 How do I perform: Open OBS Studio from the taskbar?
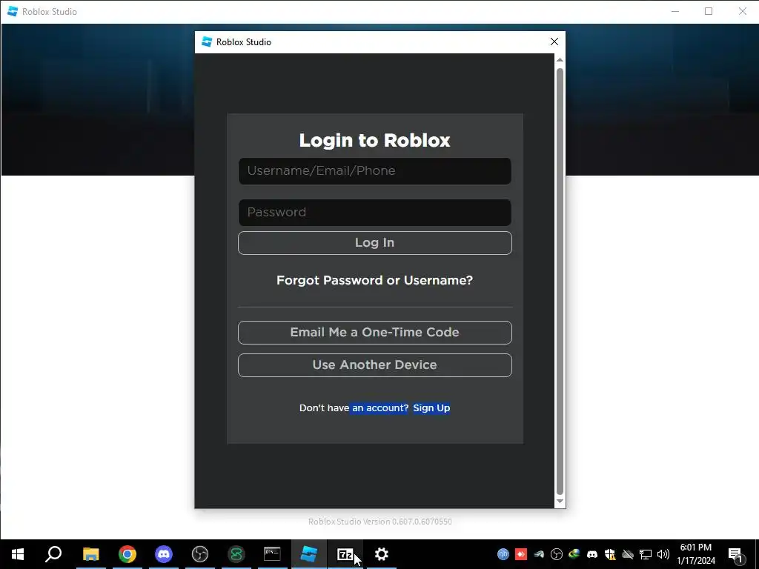(200, 554)
